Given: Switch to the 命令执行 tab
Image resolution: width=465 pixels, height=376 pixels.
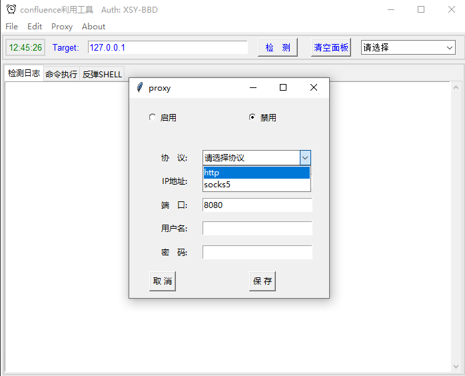Looking at the screenshot, I should click(x=61, y=74).
